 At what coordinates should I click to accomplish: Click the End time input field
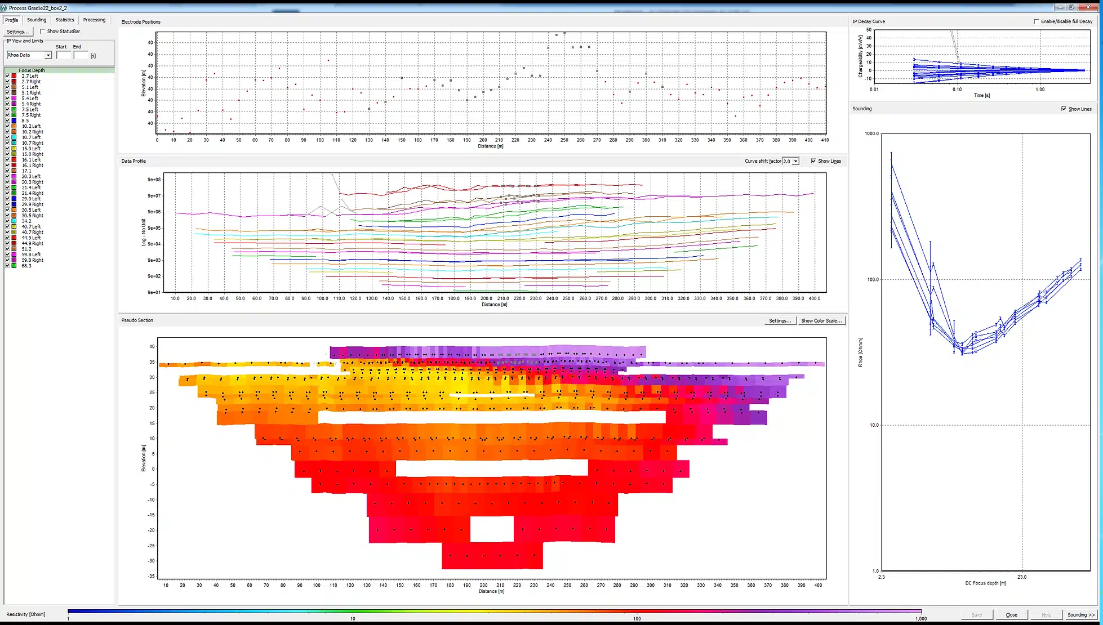(x=81, y=55)
